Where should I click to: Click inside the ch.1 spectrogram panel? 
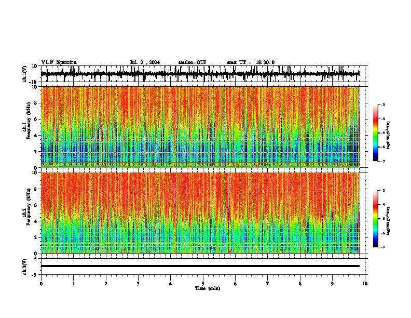pyautogui.click(x=200, y=127)
